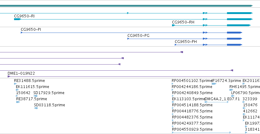Viewport: 260px width, 134px height.
Task: Select the IP16724.3prime EST label
Action: 226,81
